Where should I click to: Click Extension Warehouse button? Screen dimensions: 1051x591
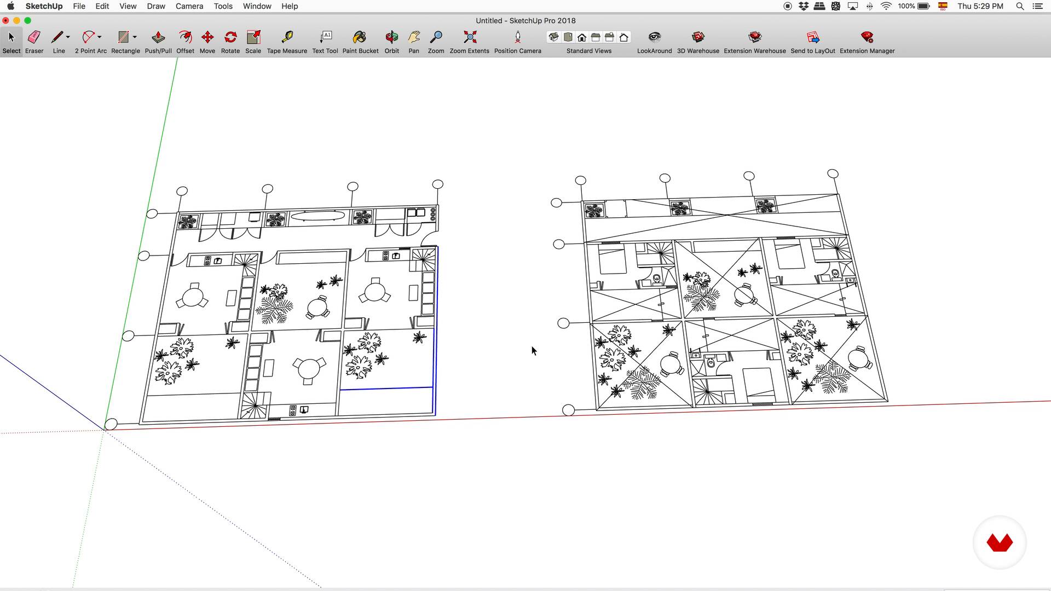[754, 37]
